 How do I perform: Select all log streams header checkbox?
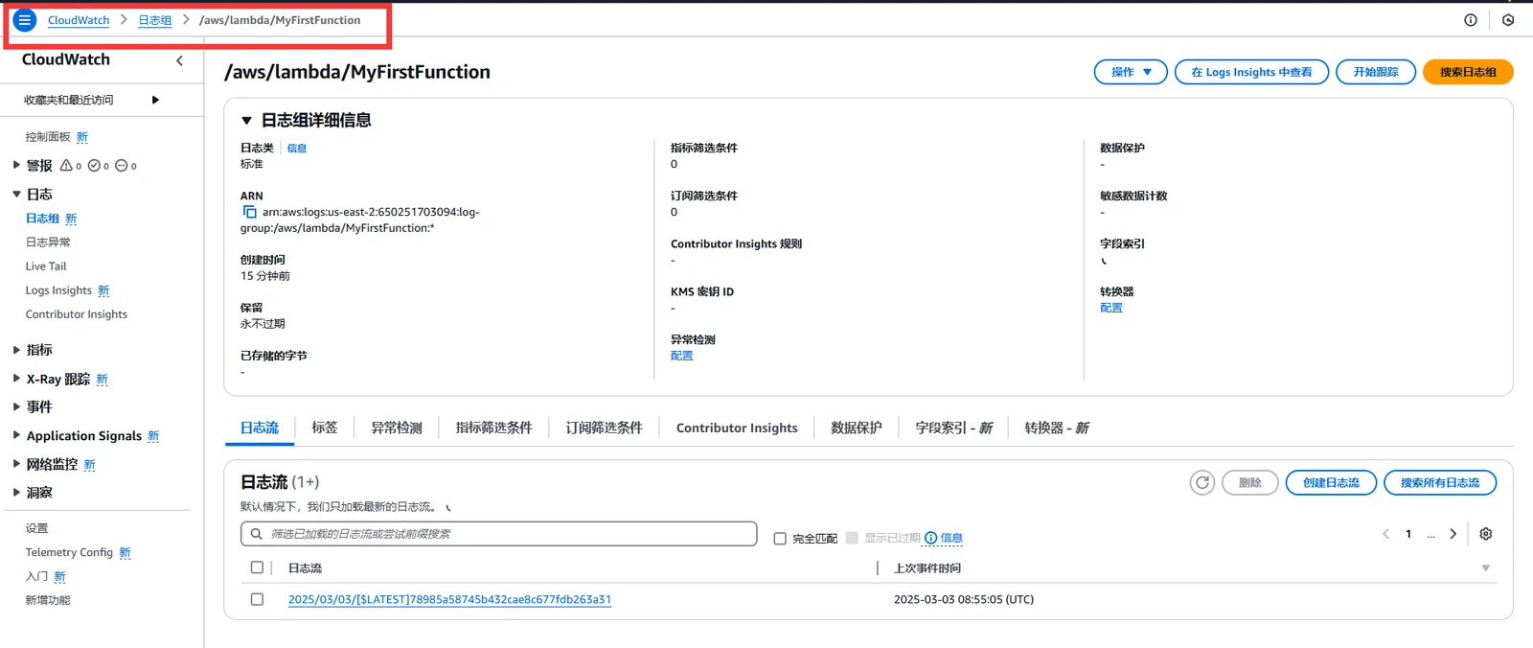(x=257, y=567)
